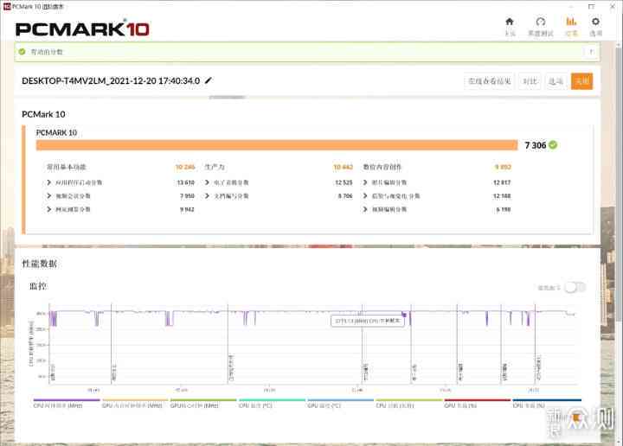Click the orange button at far right of the result header
The height and width of the screenshot is (446, 623).
pyautogui.click(x=581, y=81)
